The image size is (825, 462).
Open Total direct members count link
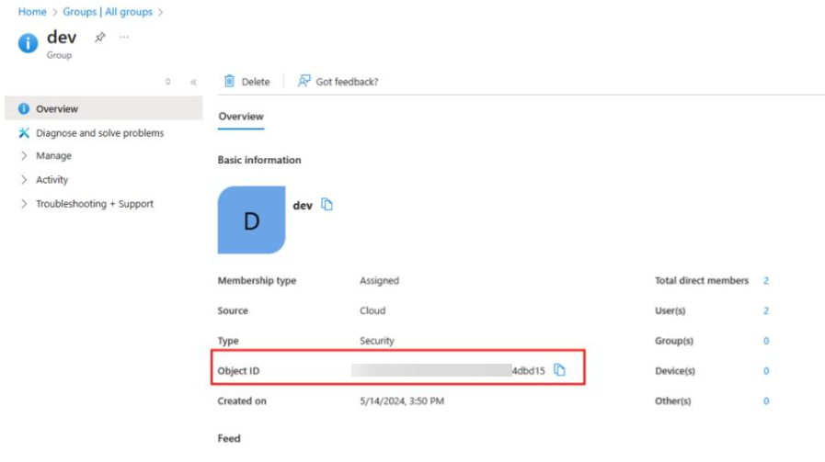pyautogui.click(x=766, y=281)
